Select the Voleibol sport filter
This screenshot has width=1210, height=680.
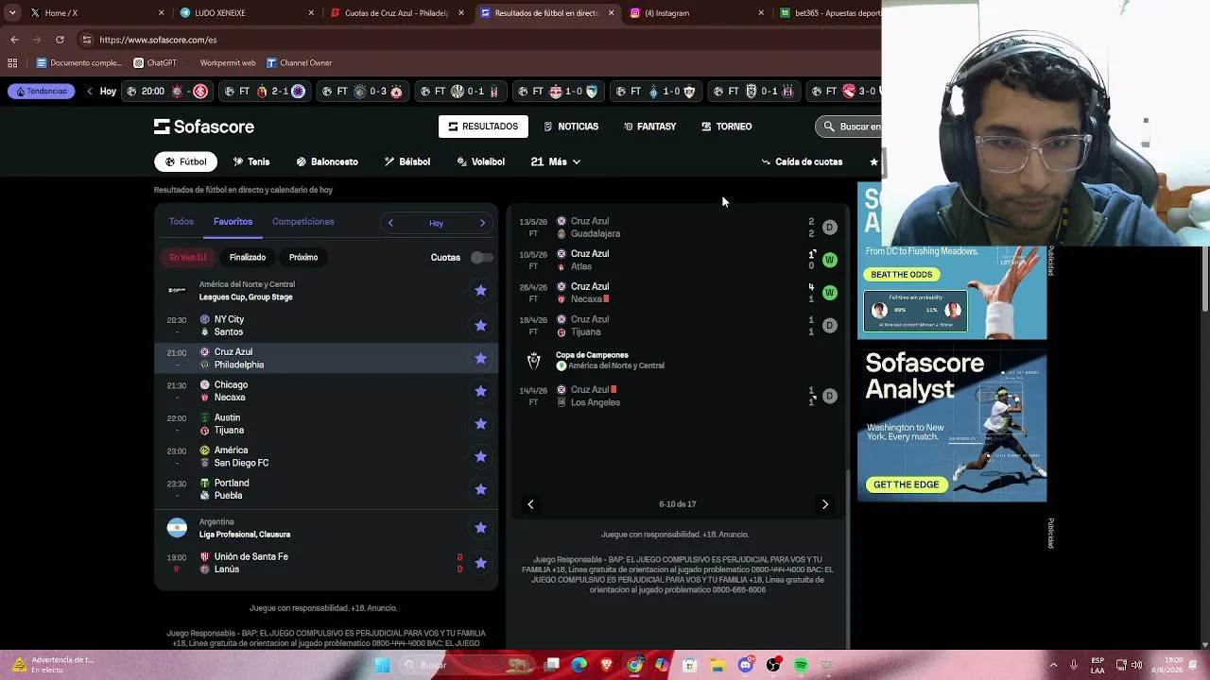481,161
